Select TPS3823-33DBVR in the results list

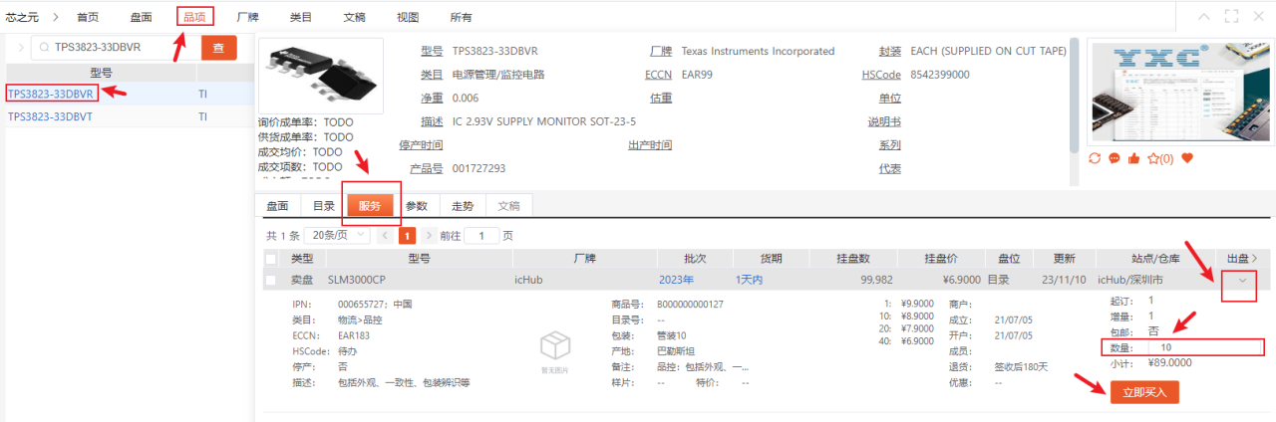tap(51, 94)
